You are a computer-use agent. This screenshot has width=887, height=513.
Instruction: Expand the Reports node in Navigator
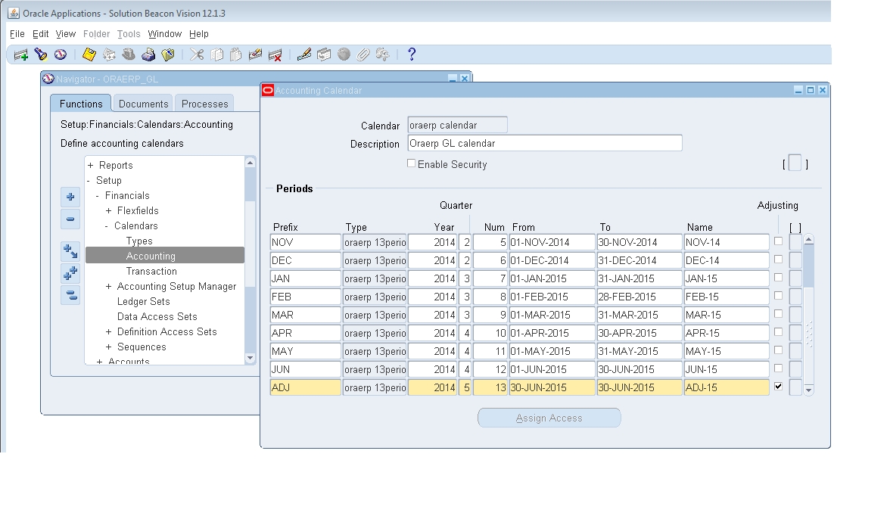91,165
